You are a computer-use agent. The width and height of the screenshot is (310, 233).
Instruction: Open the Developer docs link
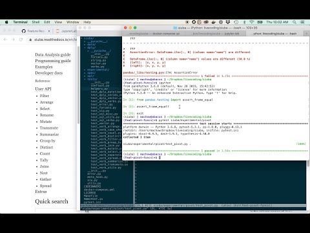coord(49,73)
